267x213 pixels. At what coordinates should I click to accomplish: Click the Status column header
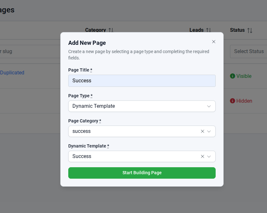tap(237, 30)
